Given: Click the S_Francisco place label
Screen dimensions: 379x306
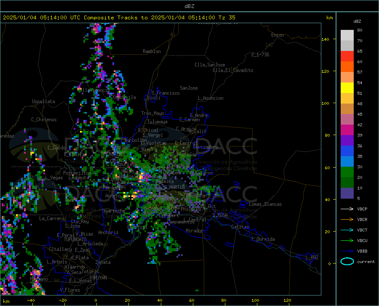Looking at the screenshot, I should coord(165,93).
